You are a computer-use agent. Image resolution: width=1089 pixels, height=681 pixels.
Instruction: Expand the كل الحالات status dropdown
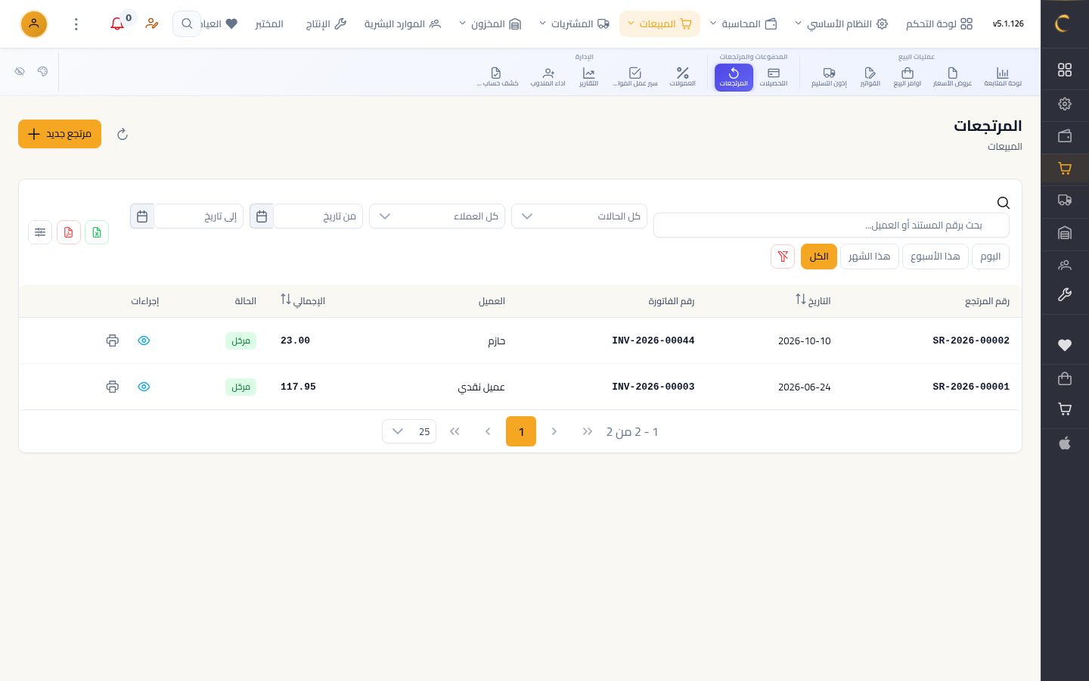[x=579, y=216]
